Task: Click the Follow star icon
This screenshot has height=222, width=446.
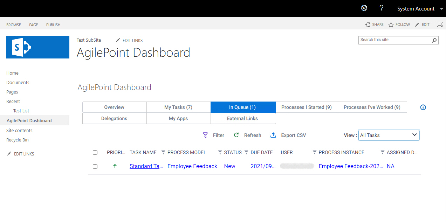Action: 391,25
